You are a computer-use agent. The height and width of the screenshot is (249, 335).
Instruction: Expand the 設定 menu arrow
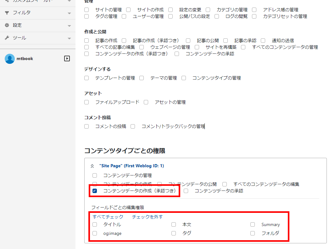(x=69, y=26)
